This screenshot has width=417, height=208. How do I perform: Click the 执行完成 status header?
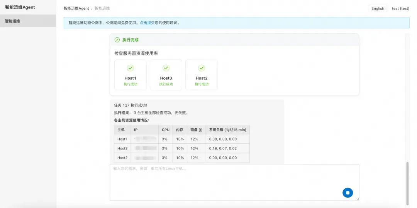(234, 40)
